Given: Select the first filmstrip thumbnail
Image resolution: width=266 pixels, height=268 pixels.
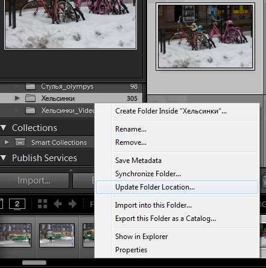Looking at the screenshot, I should point(16,235).
